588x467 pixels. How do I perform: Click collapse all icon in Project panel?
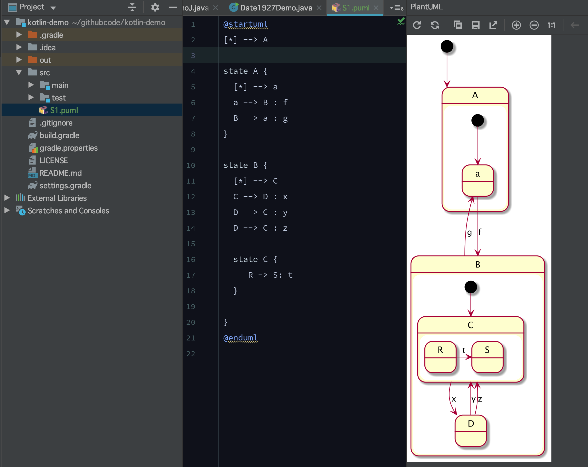point(132,7)
